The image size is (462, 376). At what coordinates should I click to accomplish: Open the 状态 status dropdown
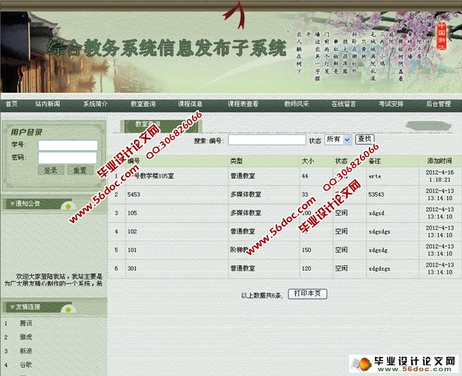click(337, 139)
